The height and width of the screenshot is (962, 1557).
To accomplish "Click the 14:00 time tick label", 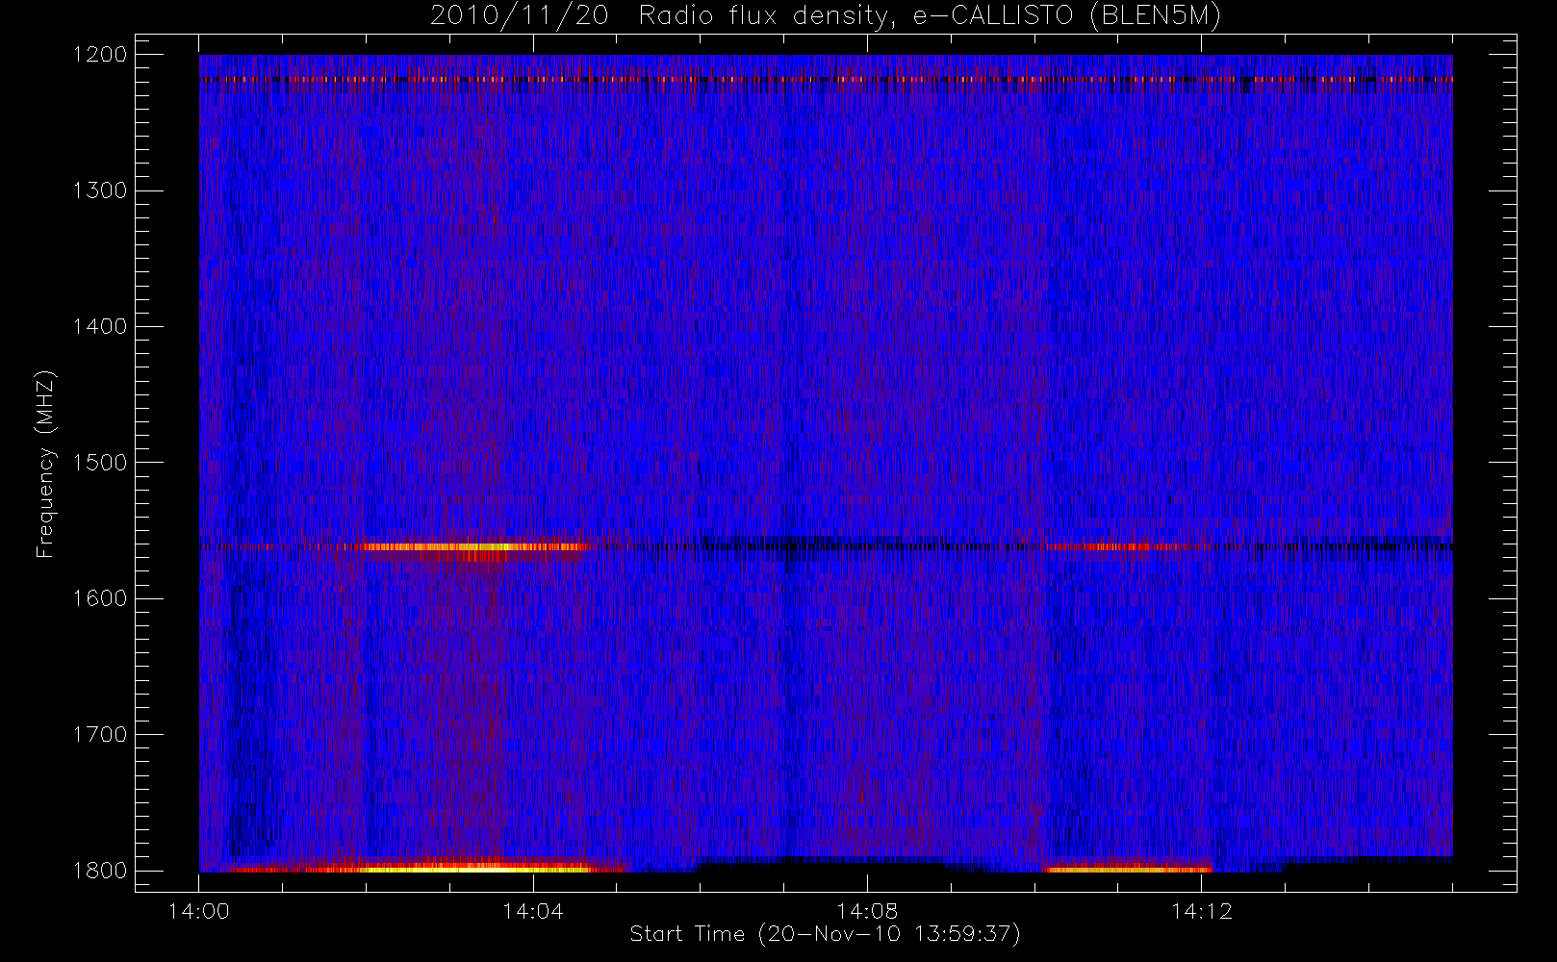I will 199,911.
